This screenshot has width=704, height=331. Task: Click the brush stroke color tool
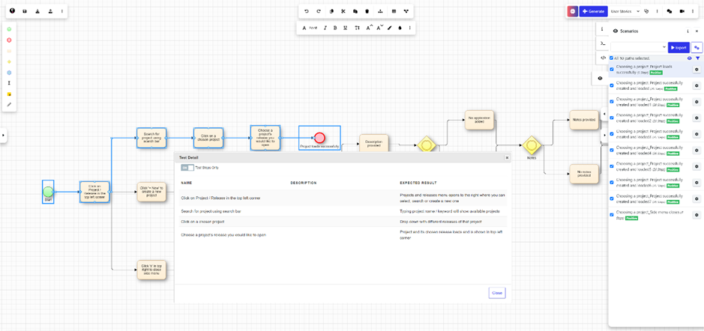click(390, 28)
